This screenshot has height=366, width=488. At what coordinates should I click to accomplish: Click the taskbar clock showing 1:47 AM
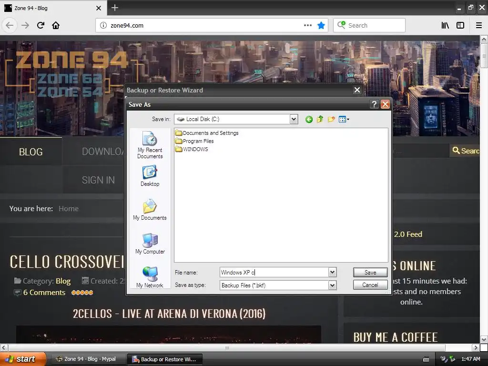tap(470, 359)
